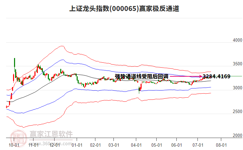This screenshot has height=150, width=243.
Task: Click the 2000 y-axis label
Action: pos(237,135)
